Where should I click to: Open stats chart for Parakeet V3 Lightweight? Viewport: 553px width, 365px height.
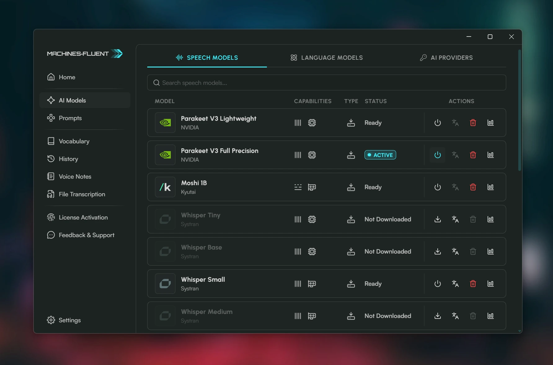click(x=490, y=123)
